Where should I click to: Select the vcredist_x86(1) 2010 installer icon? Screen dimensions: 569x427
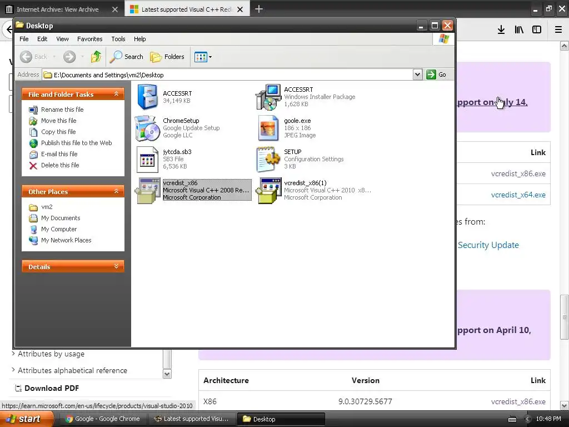coord(268,191)
